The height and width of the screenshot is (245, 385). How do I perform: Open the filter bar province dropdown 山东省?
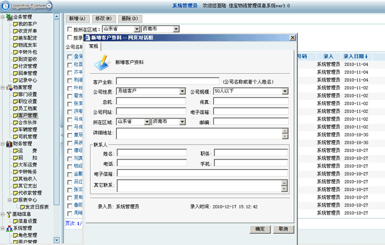[137, 29]
